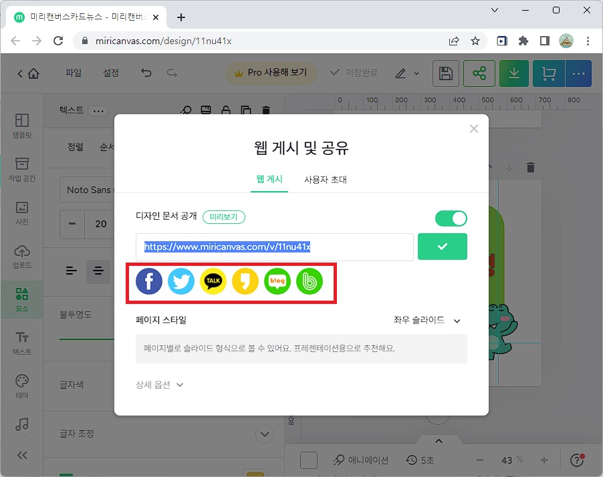This screenshot has width=603, height=477.
Task: Toggle design document public switch off
Action: 451,218
